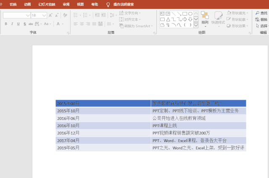Open 文字方向 text direction dropdown

130,13
